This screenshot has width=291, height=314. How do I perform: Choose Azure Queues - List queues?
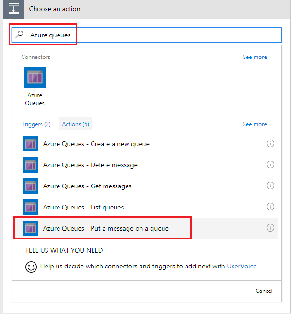click(146, 207)
